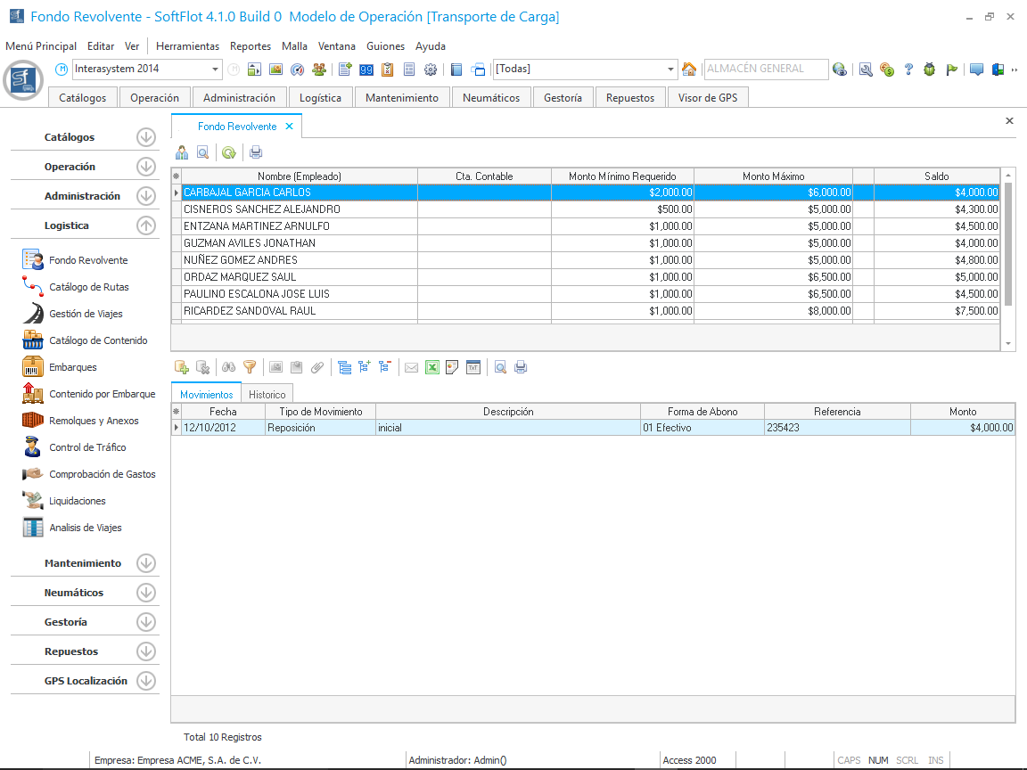Click the Excel export icon in movements toolbar
Image resolution: width=1027 pixels, height=770 pixels.
431,366
